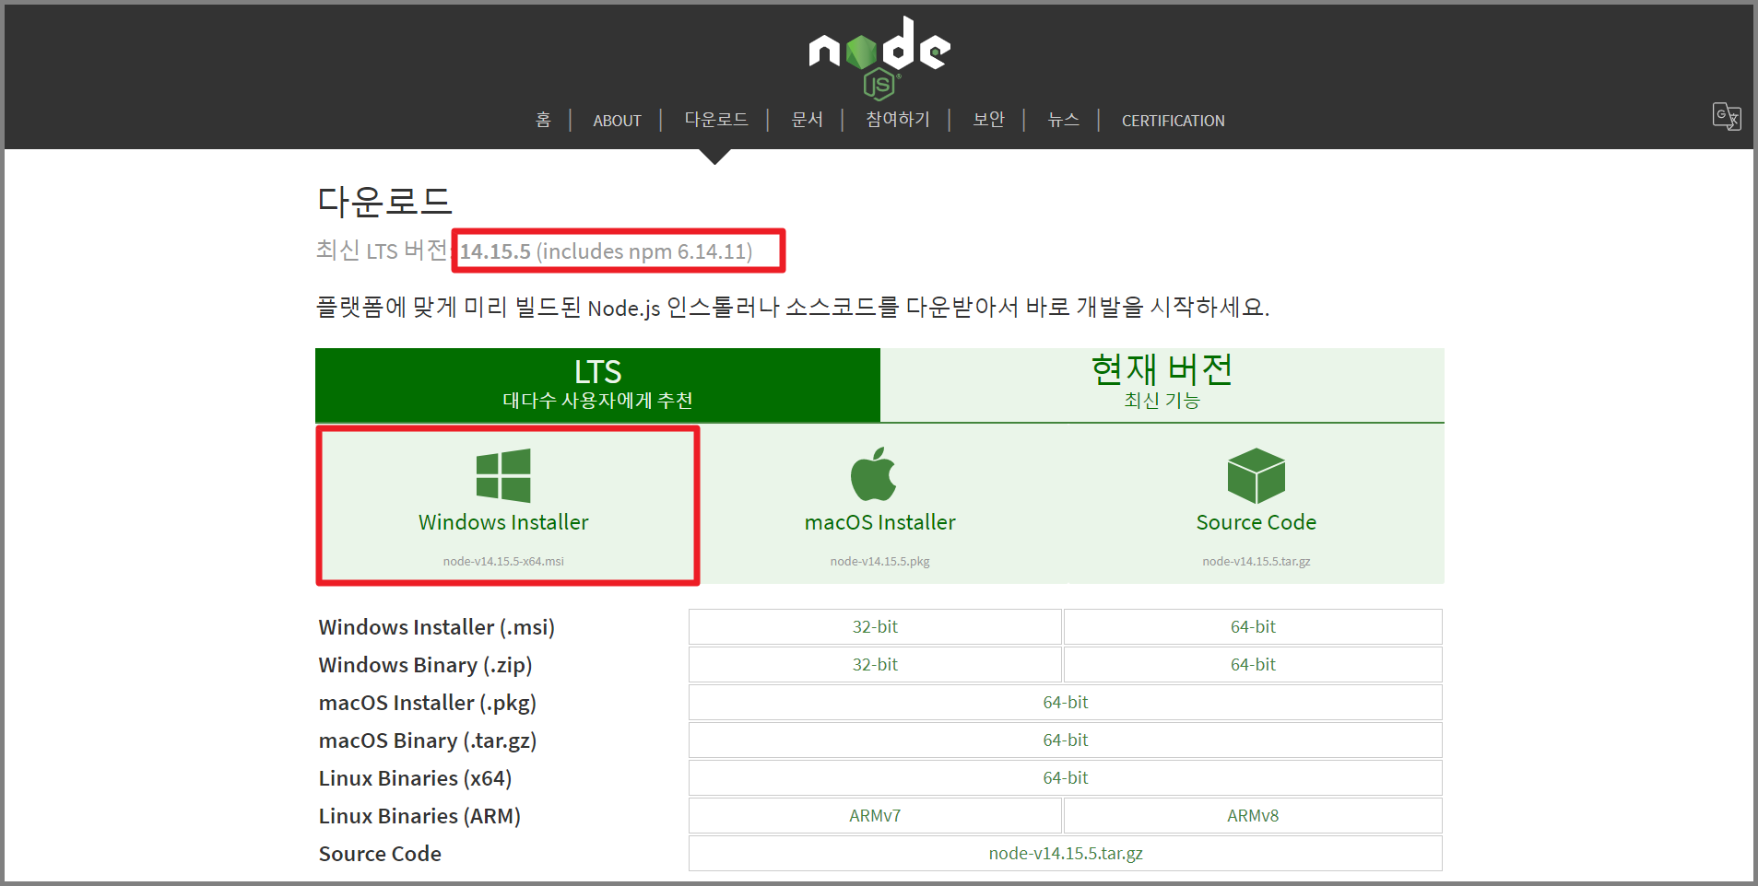
Task: Click the Linux Binaries (x64) row label
Action: (416, 778)
